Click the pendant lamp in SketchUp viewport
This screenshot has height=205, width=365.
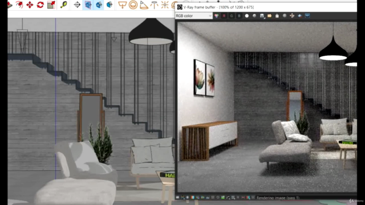coord(151,31)
